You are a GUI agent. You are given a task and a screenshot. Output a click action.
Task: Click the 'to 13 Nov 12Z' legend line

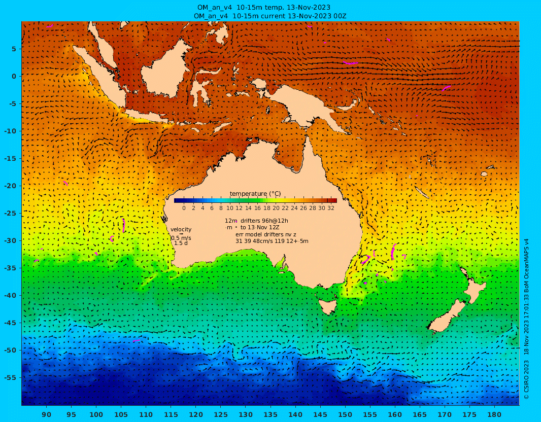[x=260, y=227]
